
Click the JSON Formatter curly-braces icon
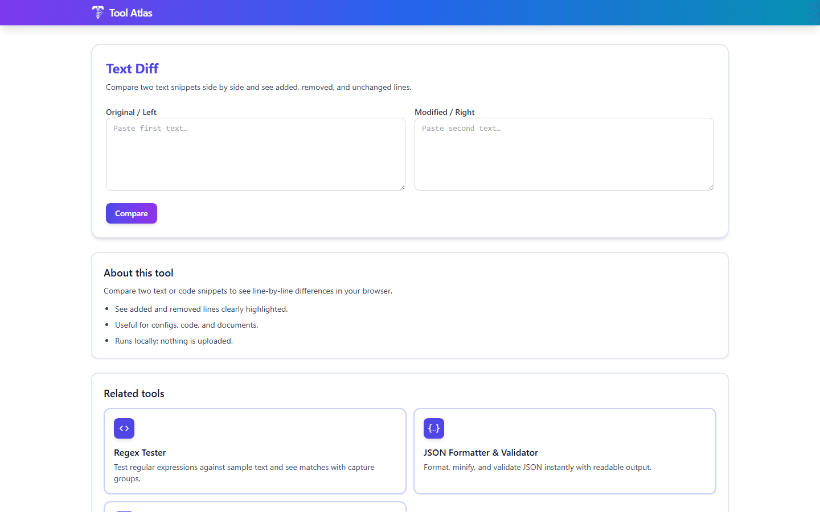pos(434,428)
